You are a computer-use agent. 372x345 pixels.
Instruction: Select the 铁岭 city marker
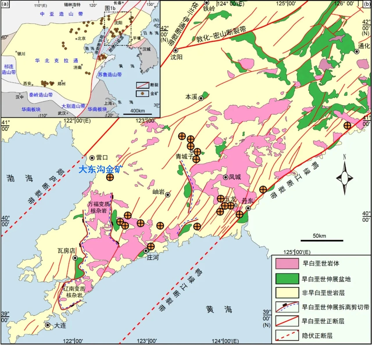point(207,3)
